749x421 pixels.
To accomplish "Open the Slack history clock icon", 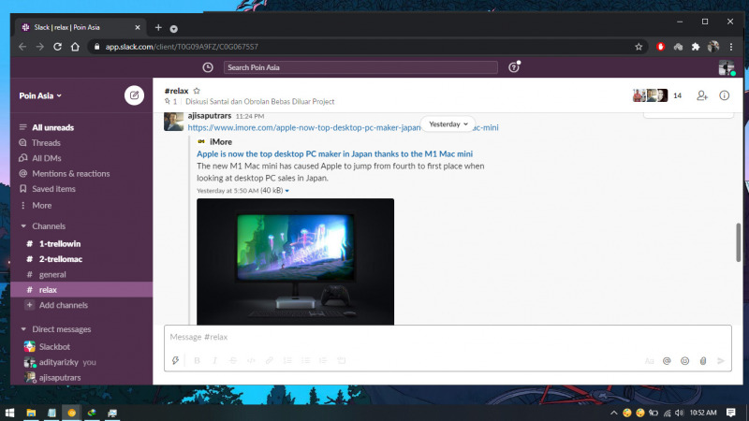I will click(208, 67).
